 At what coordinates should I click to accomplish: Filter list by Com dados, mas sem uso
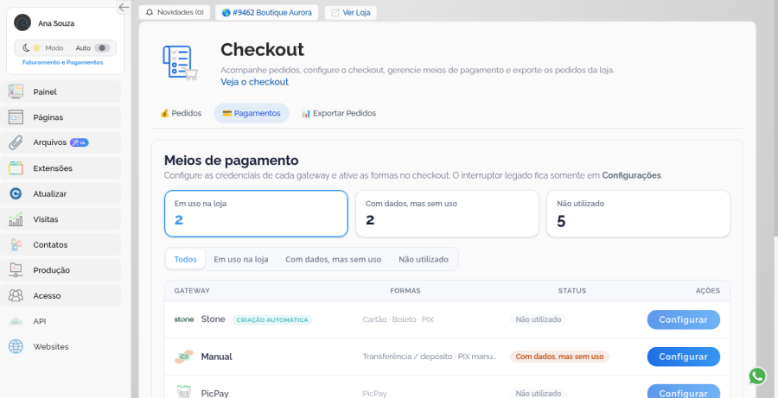coord(334,259)
